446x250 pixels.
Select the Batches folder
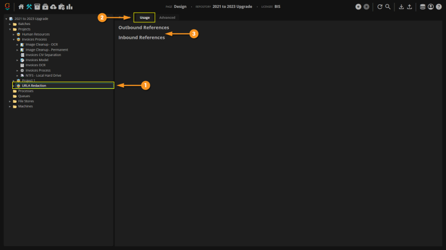click(x=24, y=24)
